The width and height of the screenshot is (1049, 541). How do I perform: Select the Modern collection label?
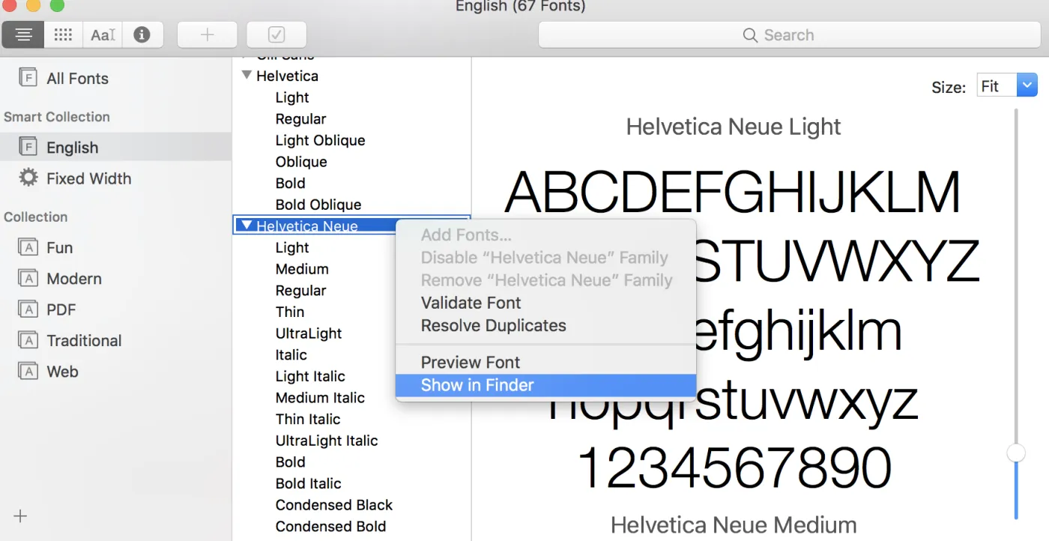[74, 279]
